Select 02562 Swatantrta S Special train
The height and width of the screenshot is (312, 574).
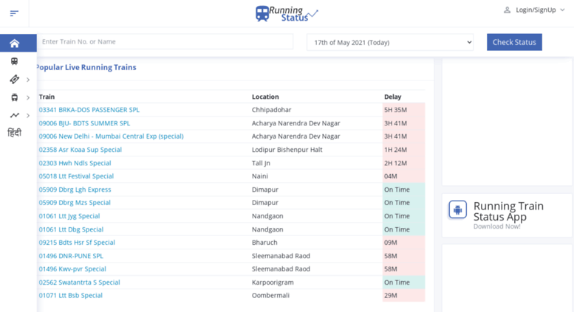pos(79,282)
